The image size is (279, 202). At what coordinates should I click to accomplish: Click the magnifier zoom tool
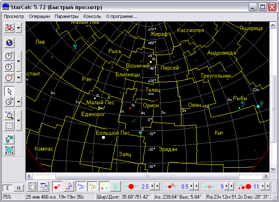(x=9, y=115)
